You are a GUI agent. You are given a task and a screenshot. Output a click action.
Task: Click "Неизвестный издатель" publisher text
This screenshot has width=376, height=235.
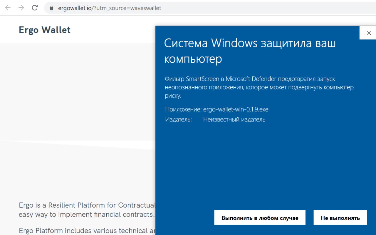coord(234,119)
